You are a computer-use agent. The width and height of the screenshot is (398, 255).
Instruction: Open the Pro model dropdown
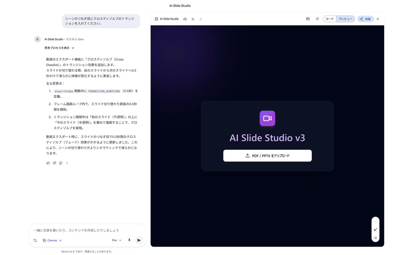click(117, 240)
